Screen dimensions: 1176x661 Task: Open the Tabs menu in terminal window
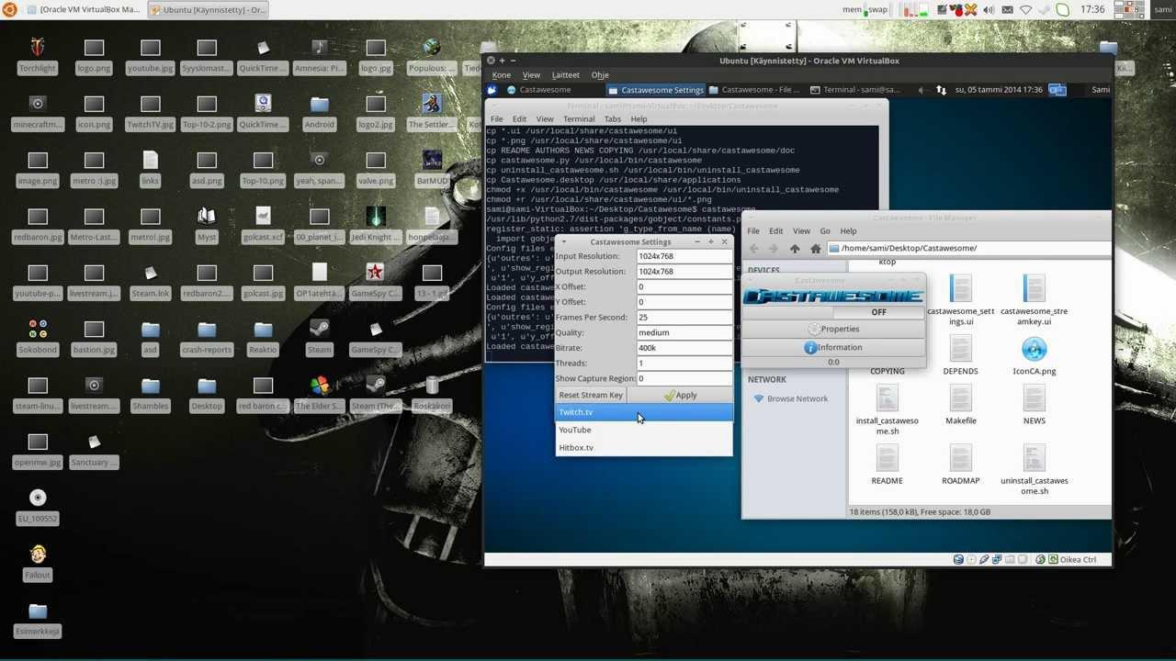coord(613,119)
